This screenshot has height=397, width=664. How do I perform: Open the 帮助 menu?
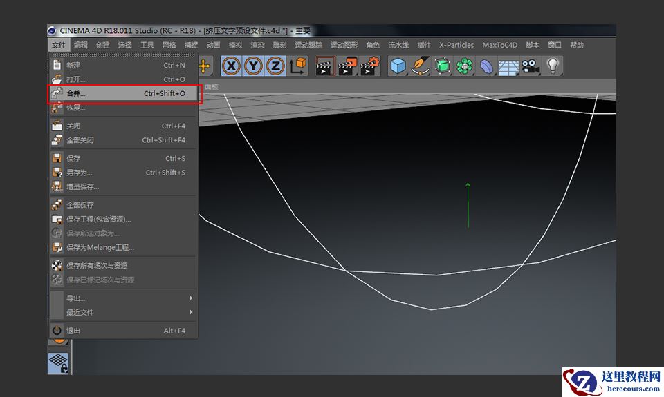[576, 45]
